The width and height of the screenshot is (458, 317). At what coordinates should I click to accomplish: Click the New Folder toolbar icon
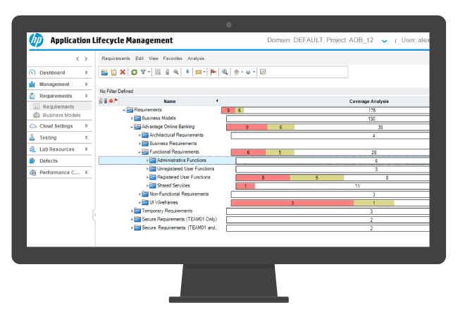(x=104, y=72)
